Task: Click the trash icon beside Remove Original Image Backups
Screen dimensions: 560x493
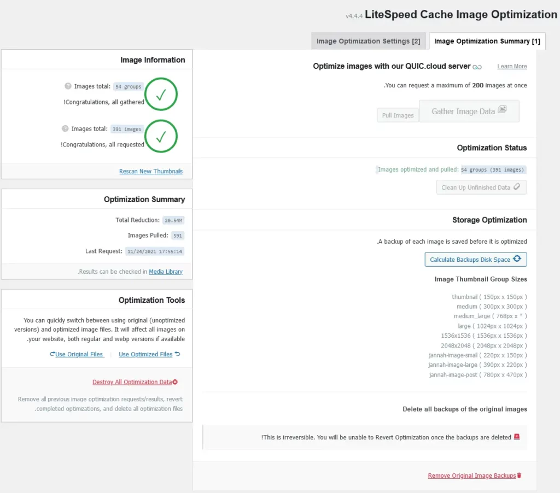Action: pyautogui.click(x=520, y=476)
